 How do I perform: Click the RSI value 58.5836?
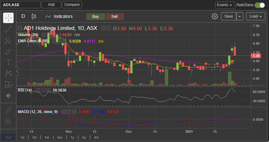pos(59,90)
